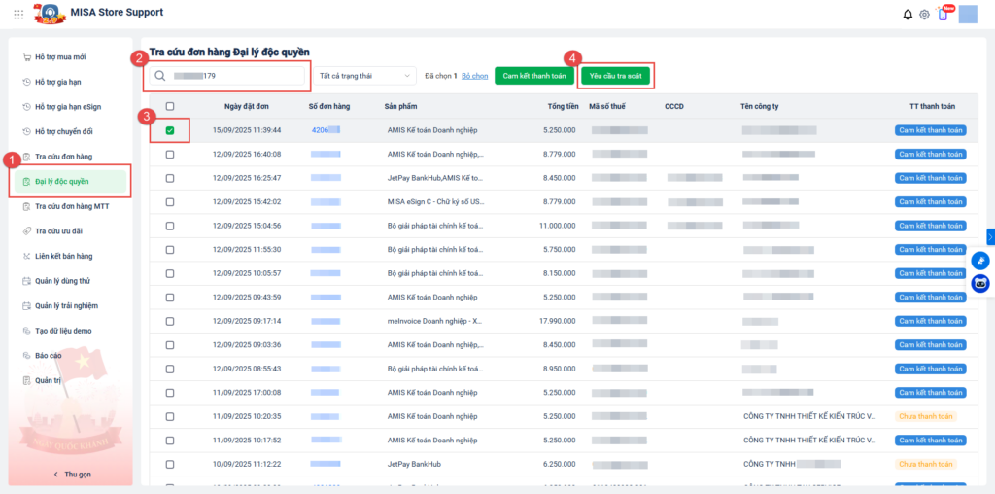
Task: Open settings gear icon in header
Action: point(924,14)
